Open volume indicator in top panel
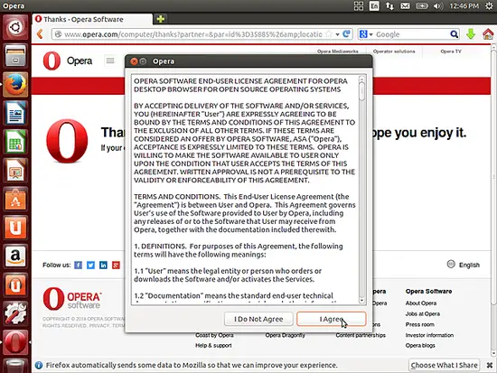Screen dimensions: 497x373 [437, 5]
